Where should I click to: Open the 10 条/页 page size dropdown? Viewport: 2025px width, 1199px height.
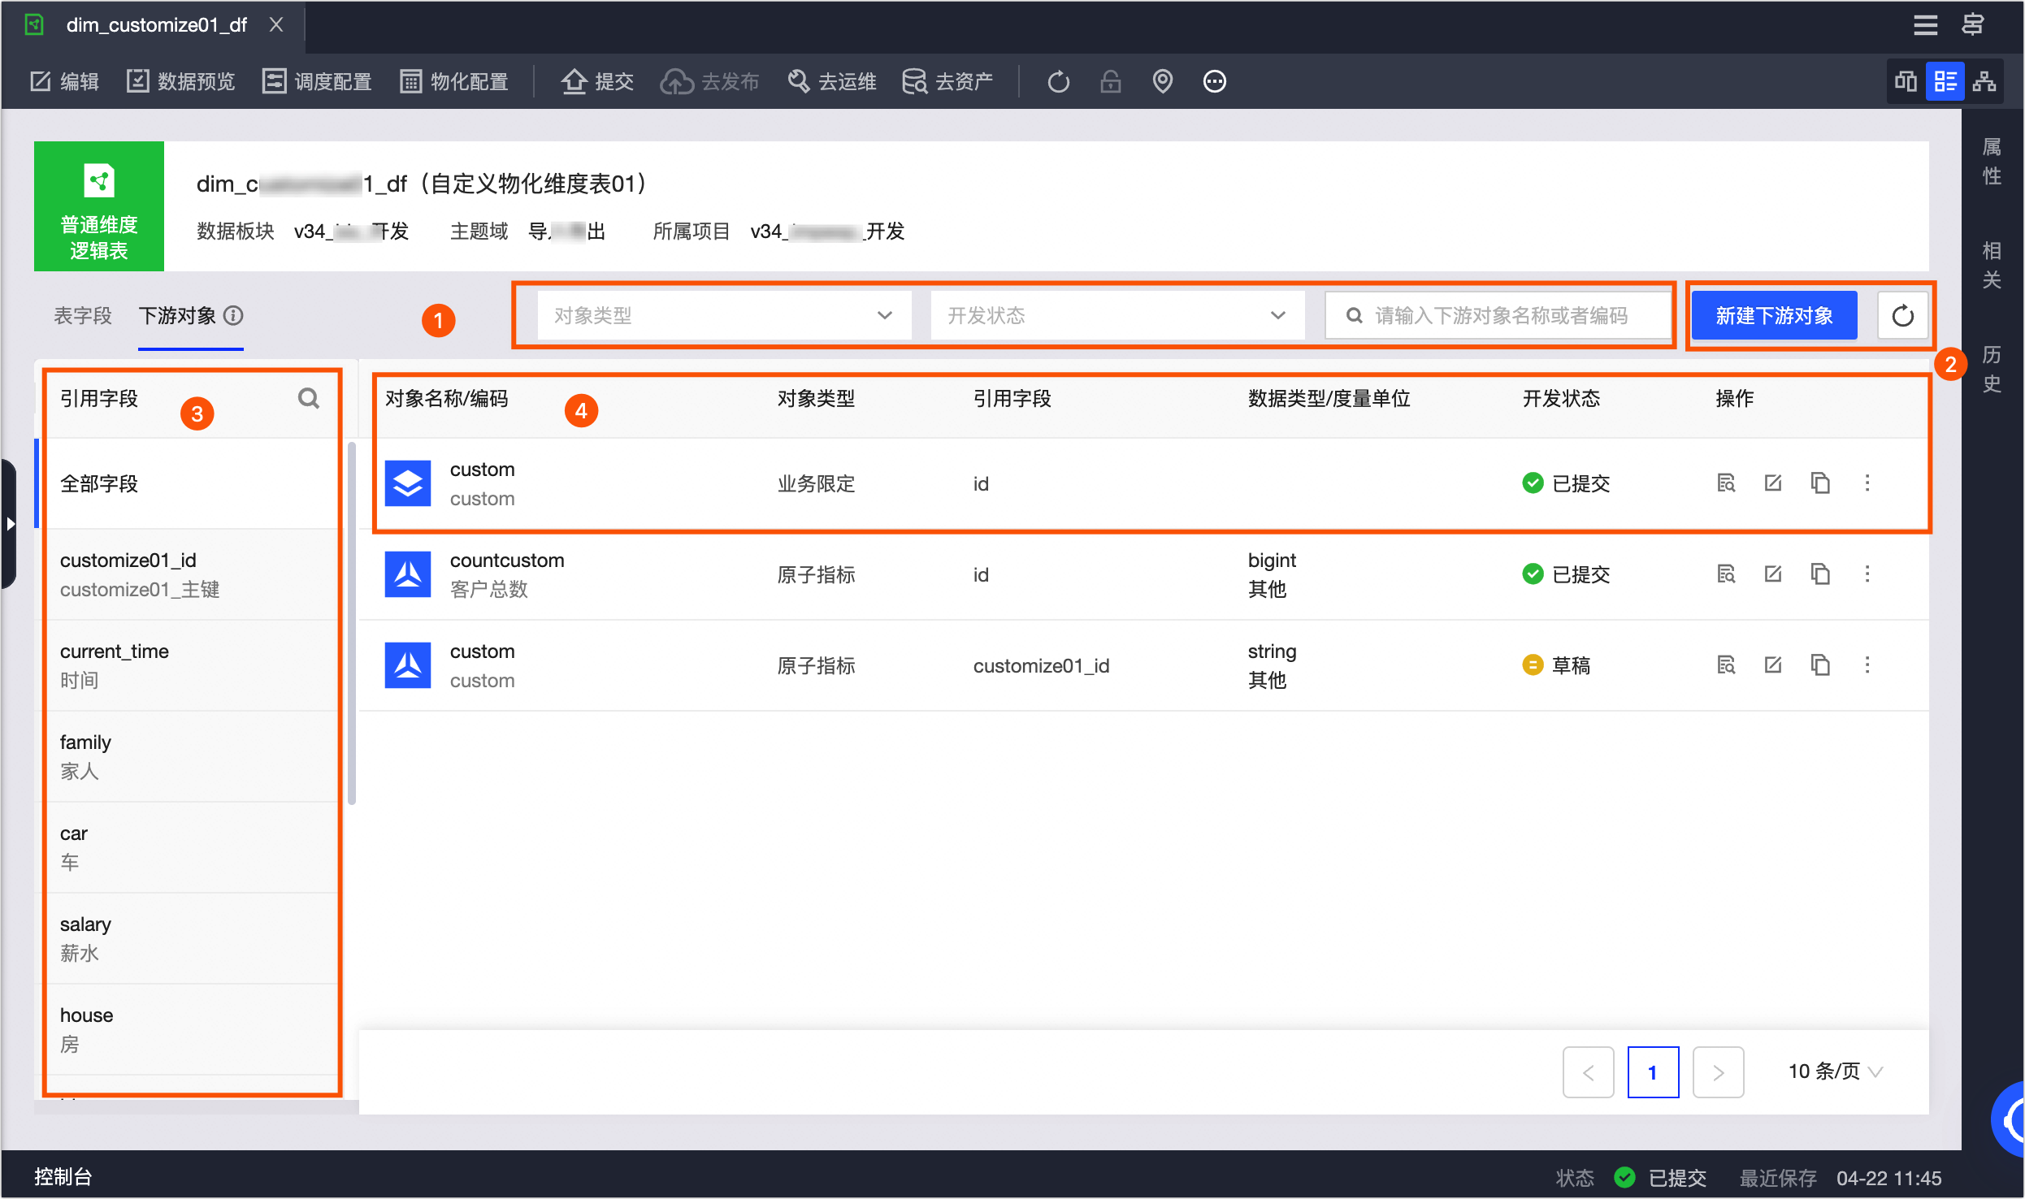(x=1835, y=1071)
